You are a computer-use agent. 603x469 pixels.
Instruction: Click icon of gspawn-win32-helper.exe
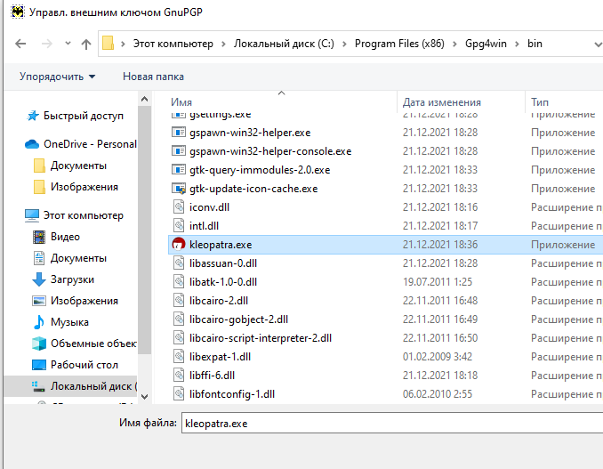[179, 133]
